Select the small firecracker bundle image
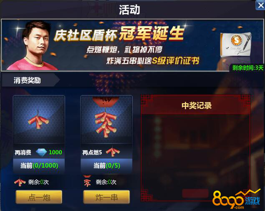The height and width of the screenshot is (211, 265). coord(39,119)
